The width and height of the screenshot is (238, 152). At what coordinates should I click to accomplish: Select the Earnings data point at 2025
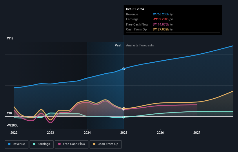pyautogui.click(x=124, y=117)
